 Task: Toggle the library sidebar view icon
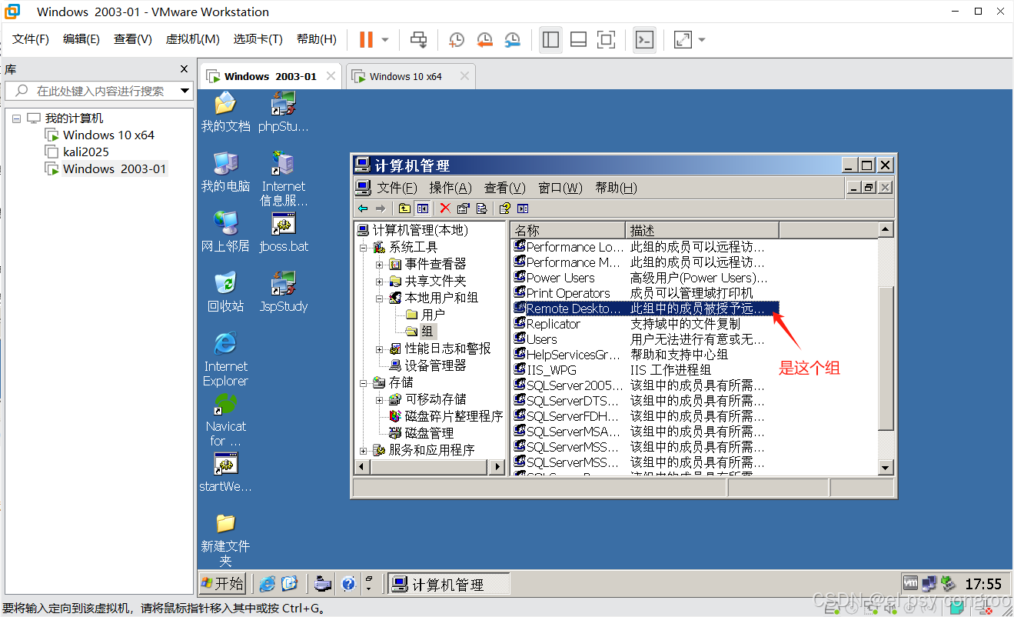click(x=550, y=39)
